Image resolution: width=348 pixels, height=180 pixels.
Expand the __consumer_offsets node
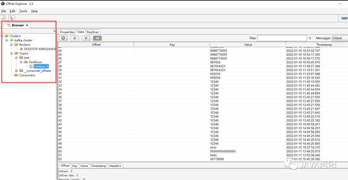pyautogui.click(x=16, y=71)
